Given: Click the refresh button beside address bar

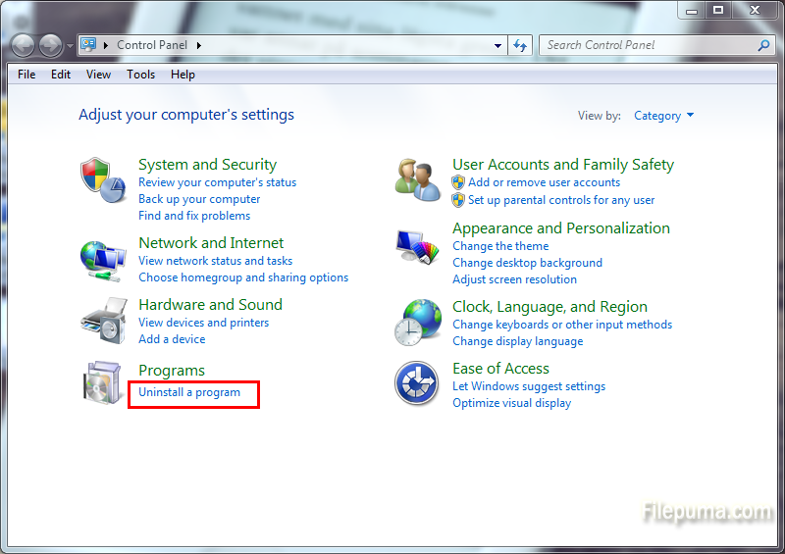Looking at the screenshot, I should [x=521, y=45].
